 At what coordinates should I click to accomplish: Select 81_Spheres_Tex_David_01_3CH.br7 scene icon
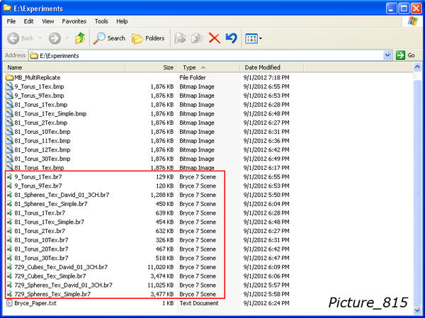[10, 195]
